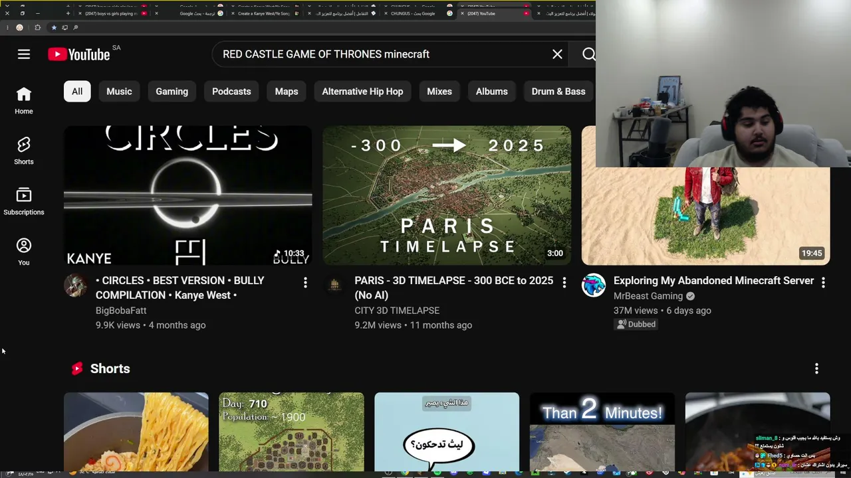Open more options for the Shorts section
This screenshot has width=851, height=478.
816,368
